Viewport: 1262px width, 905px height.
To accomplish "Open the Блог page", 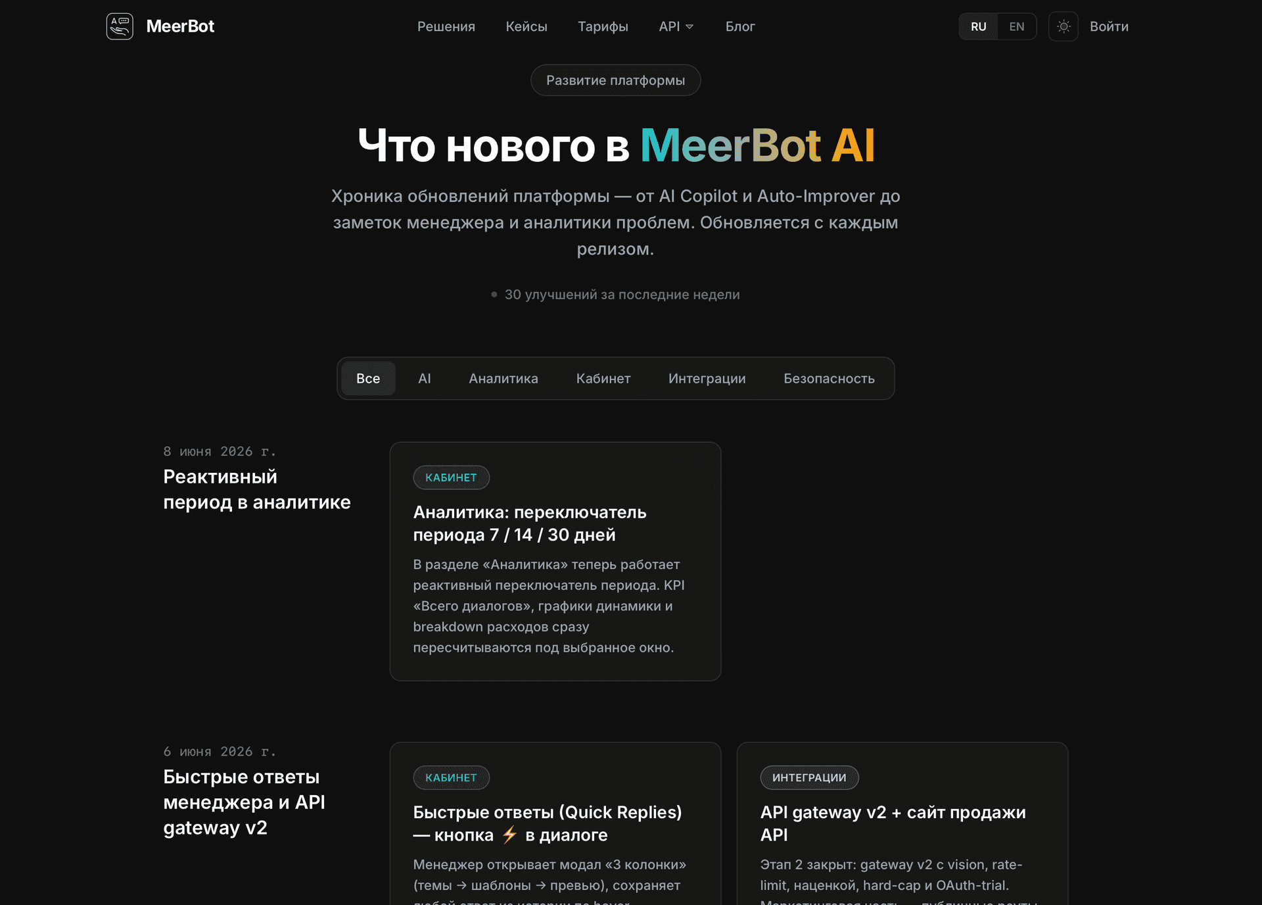I will [x=739, y=26].
